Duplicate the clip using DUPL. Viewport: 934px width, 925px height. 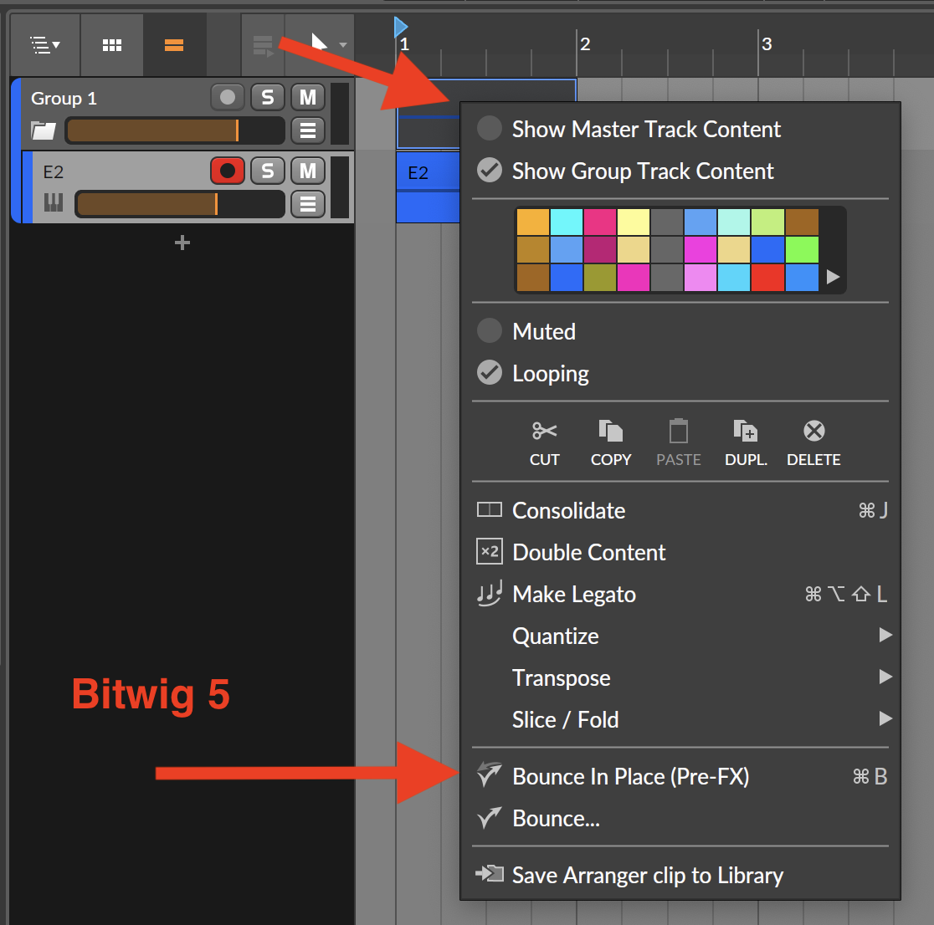(x=746, y=443)
